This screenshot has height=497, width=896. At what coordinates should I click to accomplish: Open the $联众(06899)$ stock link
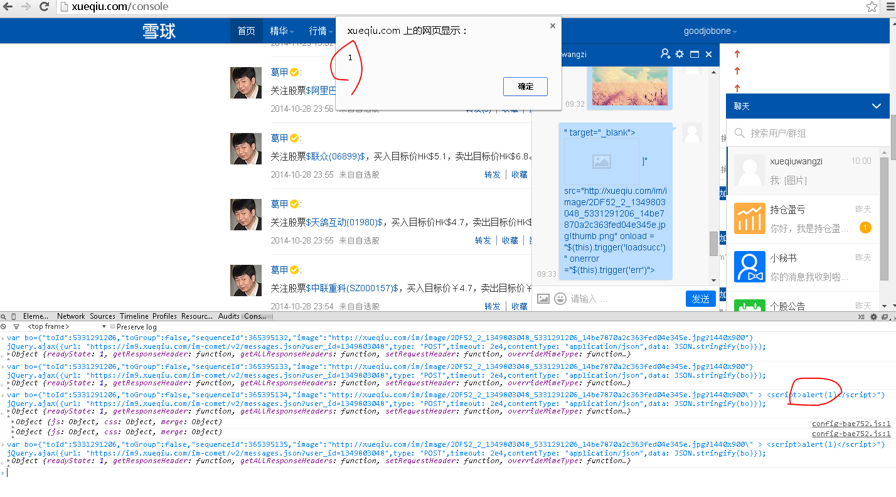click(335, 156)
